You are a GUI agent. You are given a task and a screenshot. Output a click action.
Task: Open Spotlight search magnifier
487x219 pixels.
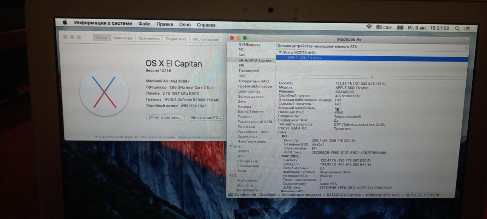457,29
